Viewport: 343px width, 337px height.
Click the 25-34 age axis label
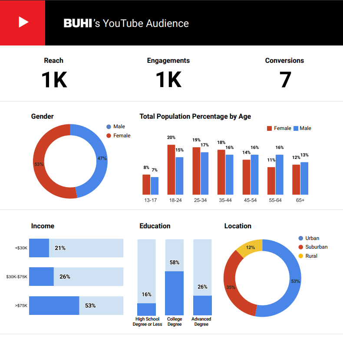201,200
